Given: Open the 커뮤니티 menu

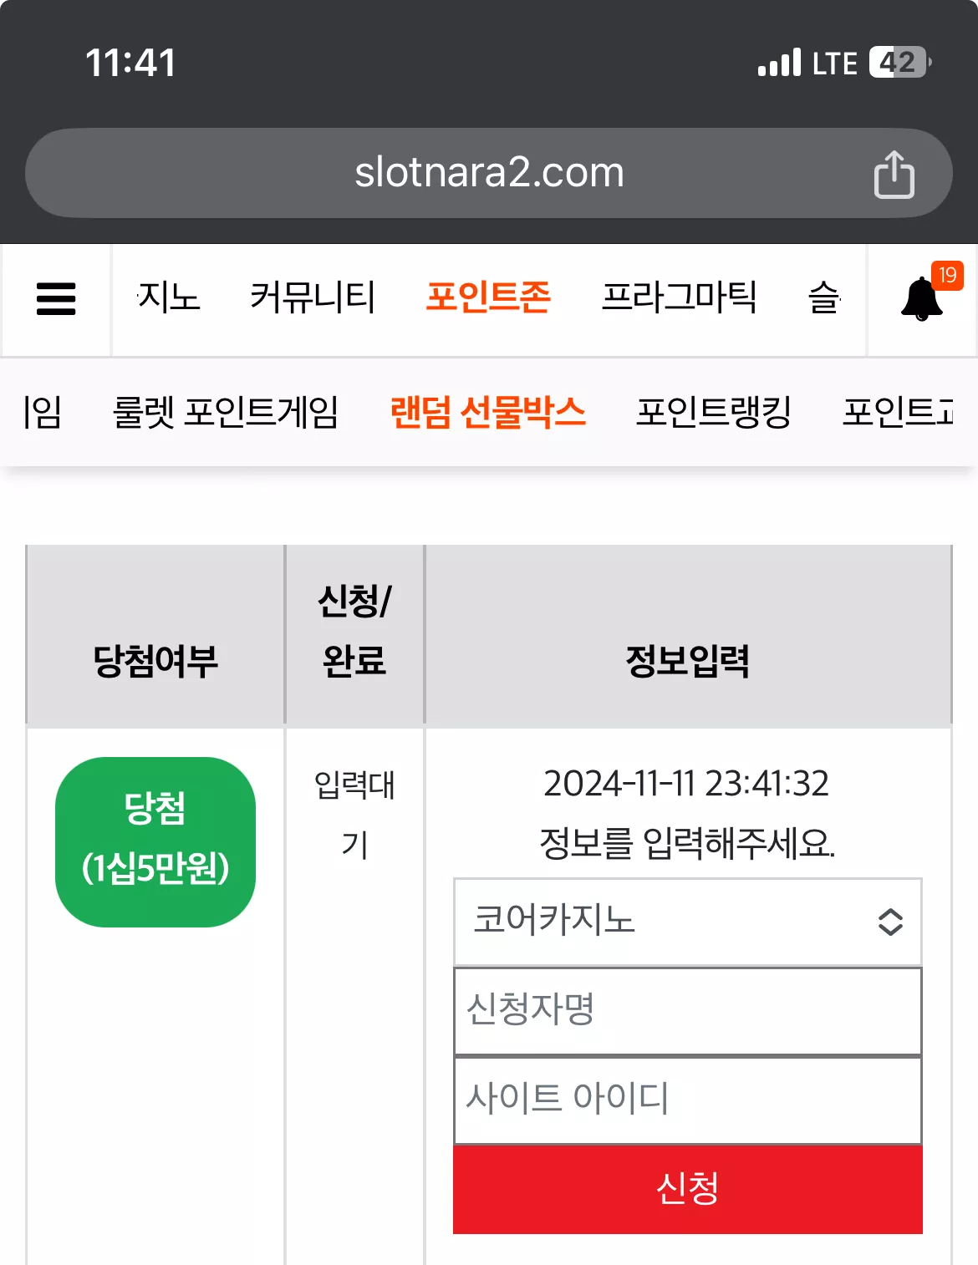Looking at the screenshot, I should (x=313, y=297).
